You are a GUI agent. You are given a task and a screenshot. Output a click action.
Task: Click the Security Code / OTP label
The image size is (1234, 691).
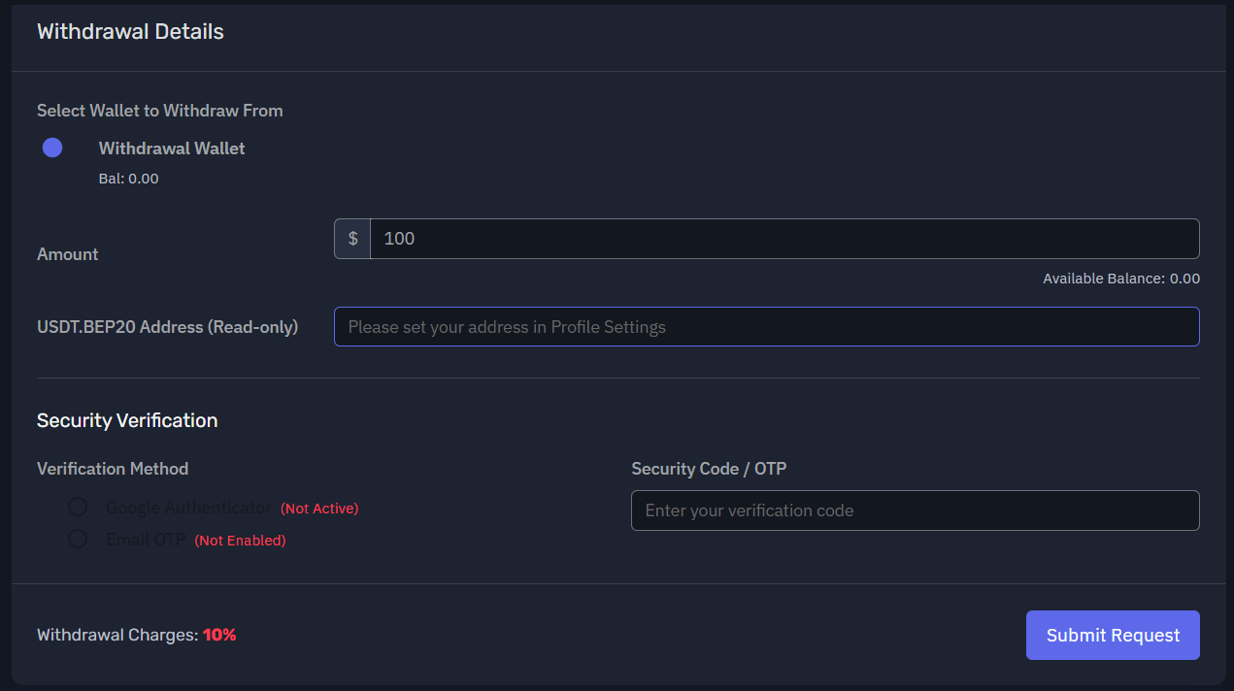coord(709,469)
